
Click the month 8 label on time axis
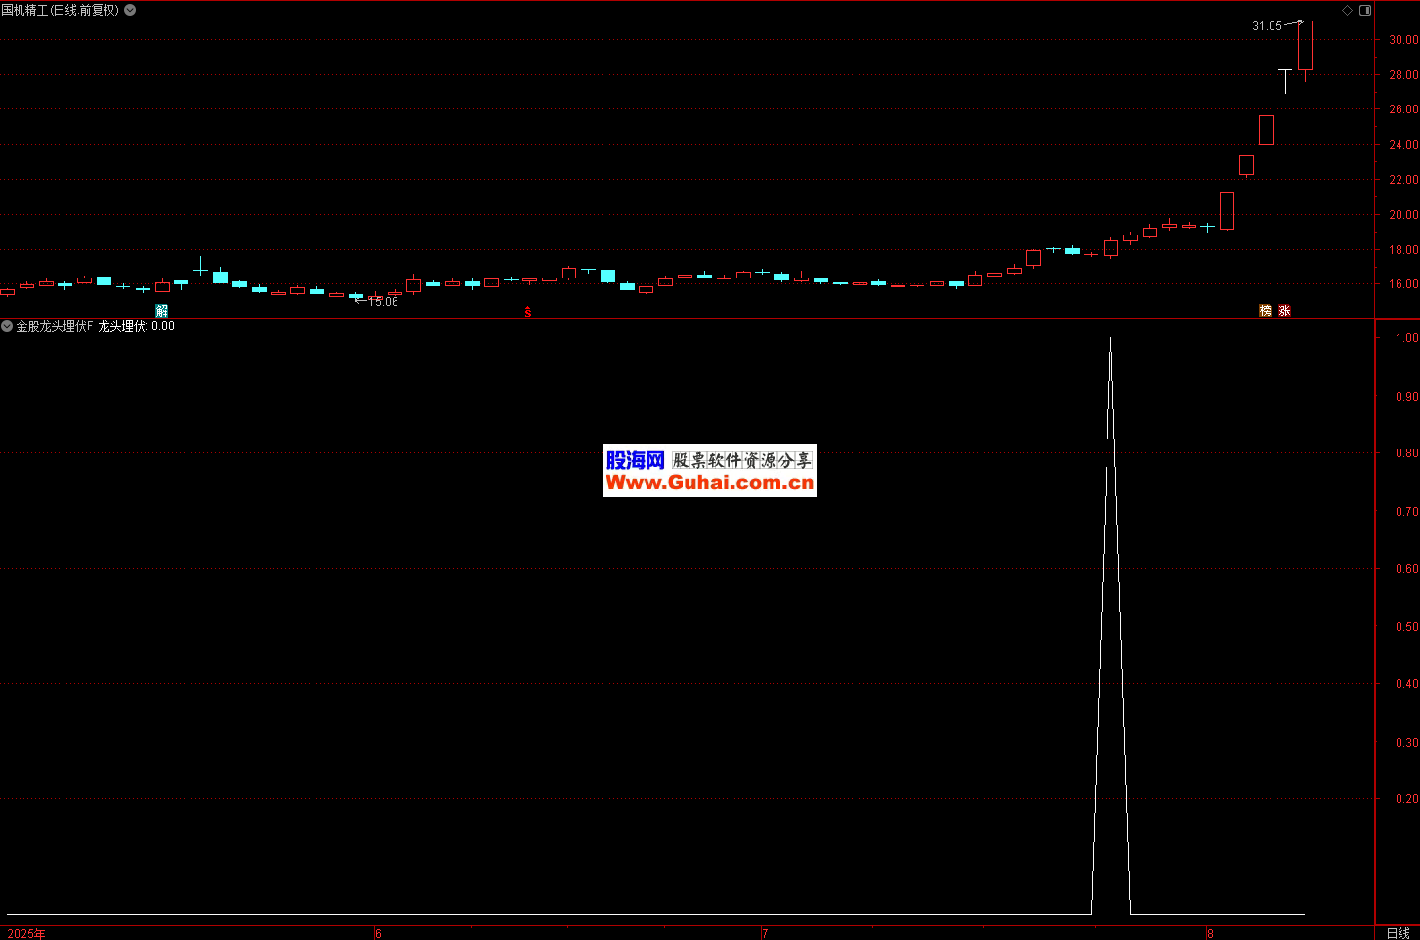1210,933
